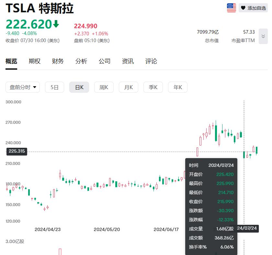Click the heart icon in 添加自选
272x255 pixels.
[243, 8]
